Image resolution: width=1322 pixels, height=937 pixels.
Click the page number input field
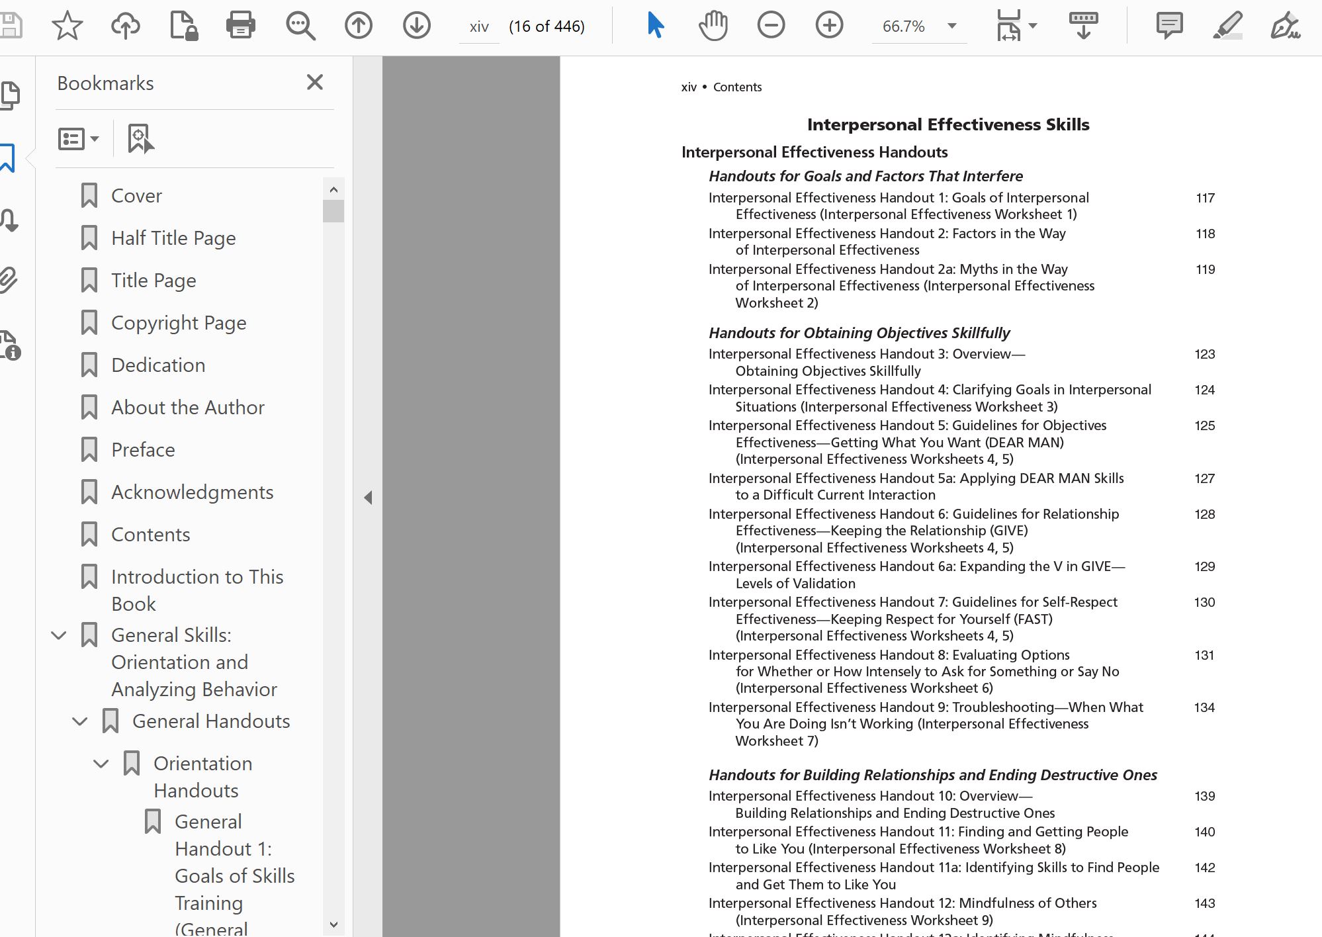pos(479,26)
